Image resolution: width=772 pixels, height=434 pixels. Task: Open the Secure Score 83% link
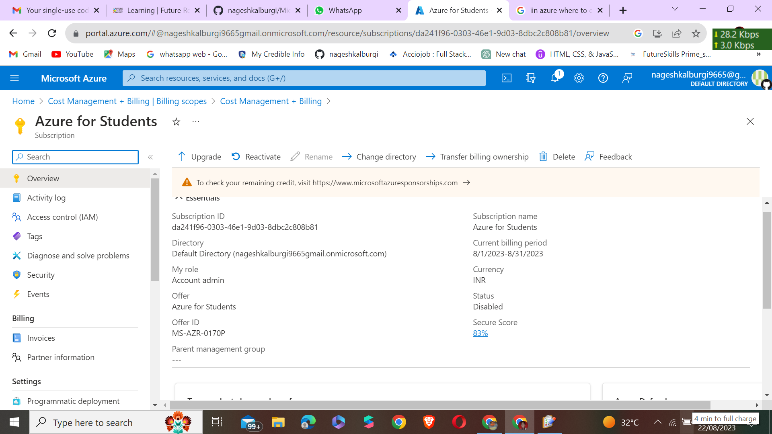coord(480,333)
